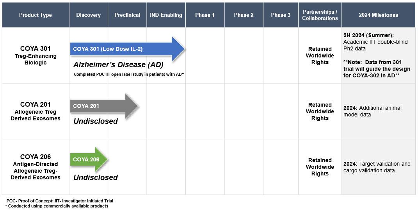Select the Discovery column header
The height and width of the screenshot is (211, 418).
click(88, 15)
